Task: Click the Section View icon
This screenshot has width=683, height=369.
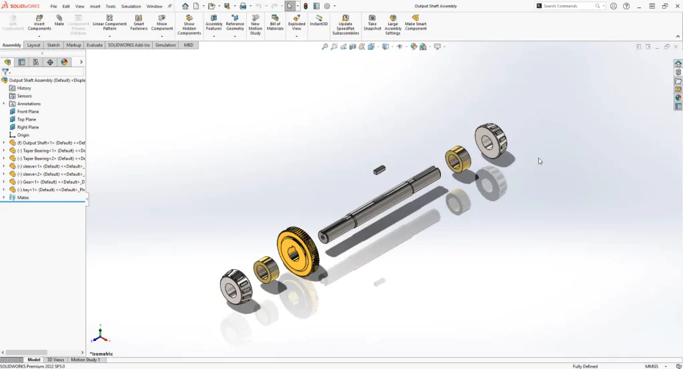Action: click(x=353, y=47)
